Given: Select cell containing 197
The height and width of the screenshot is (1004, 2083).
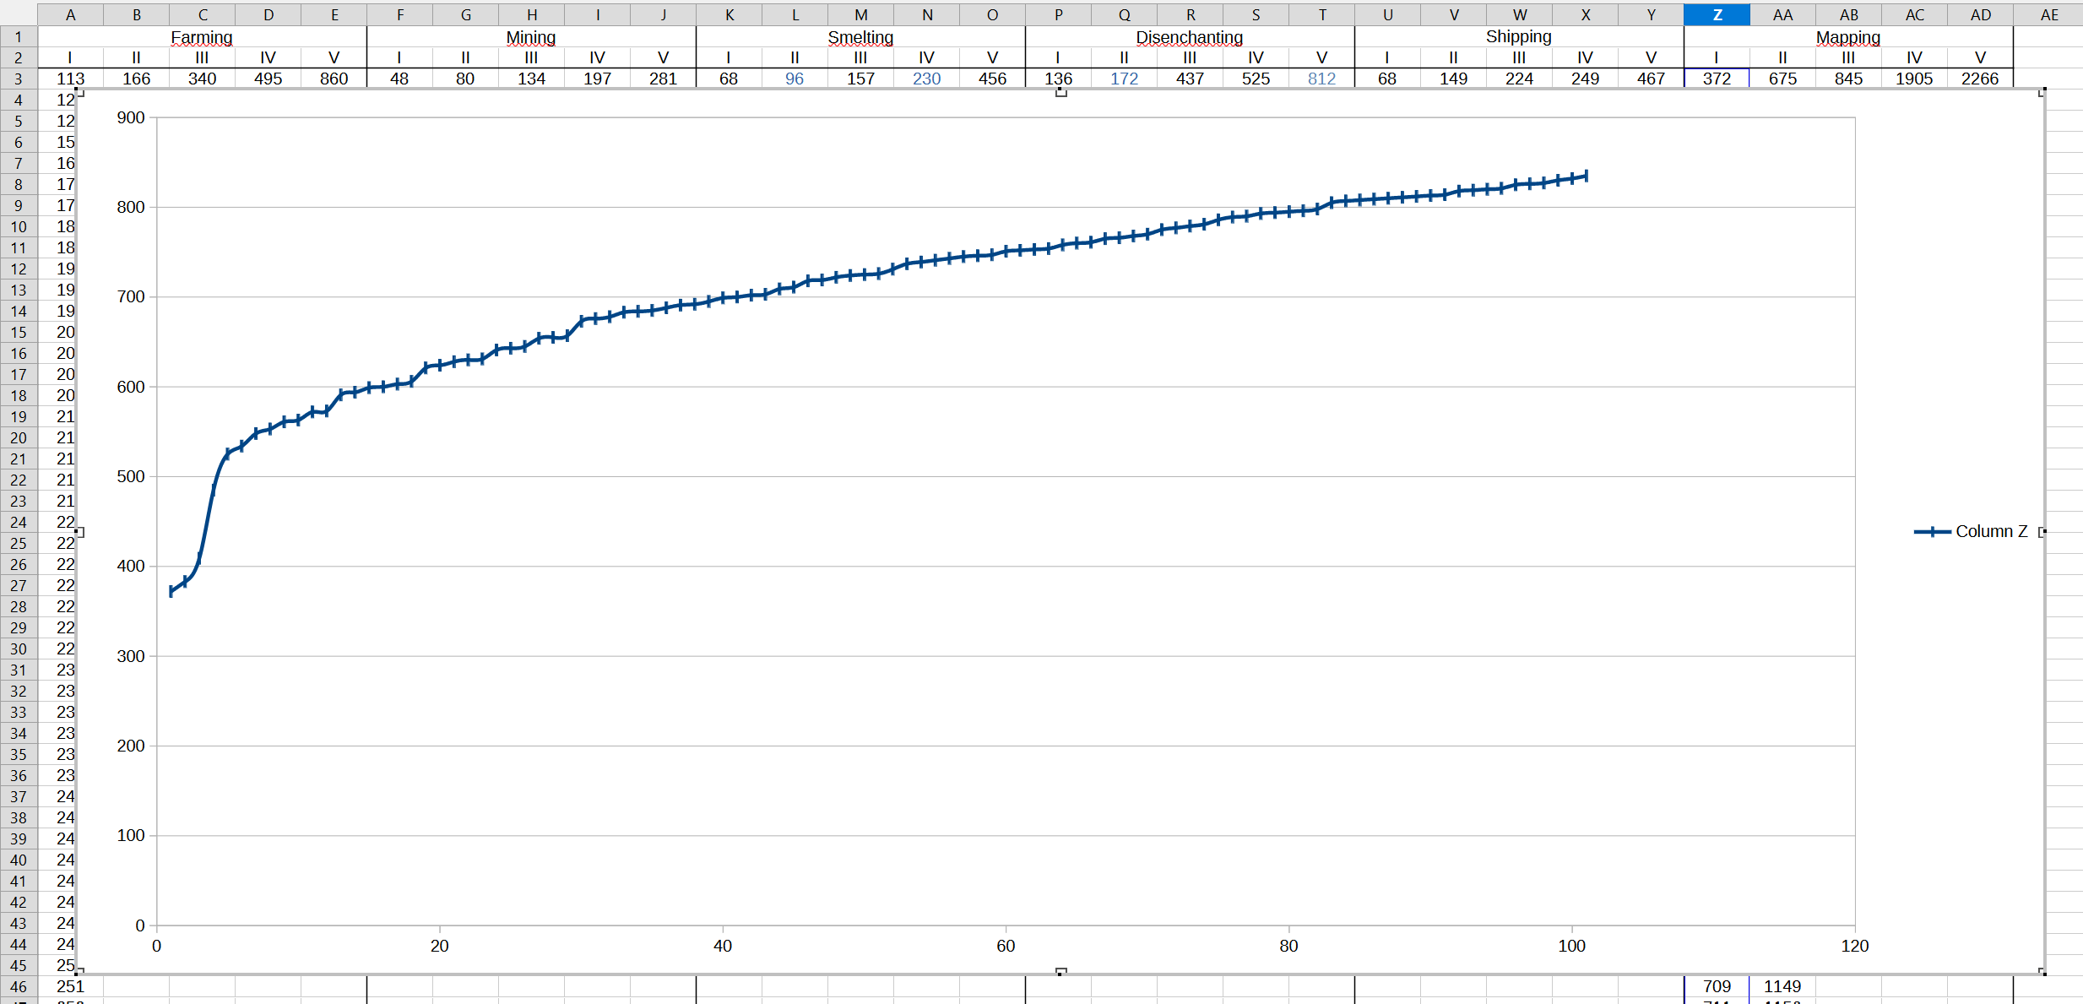Looking at the screenshot, I should [x=597, y=79].
